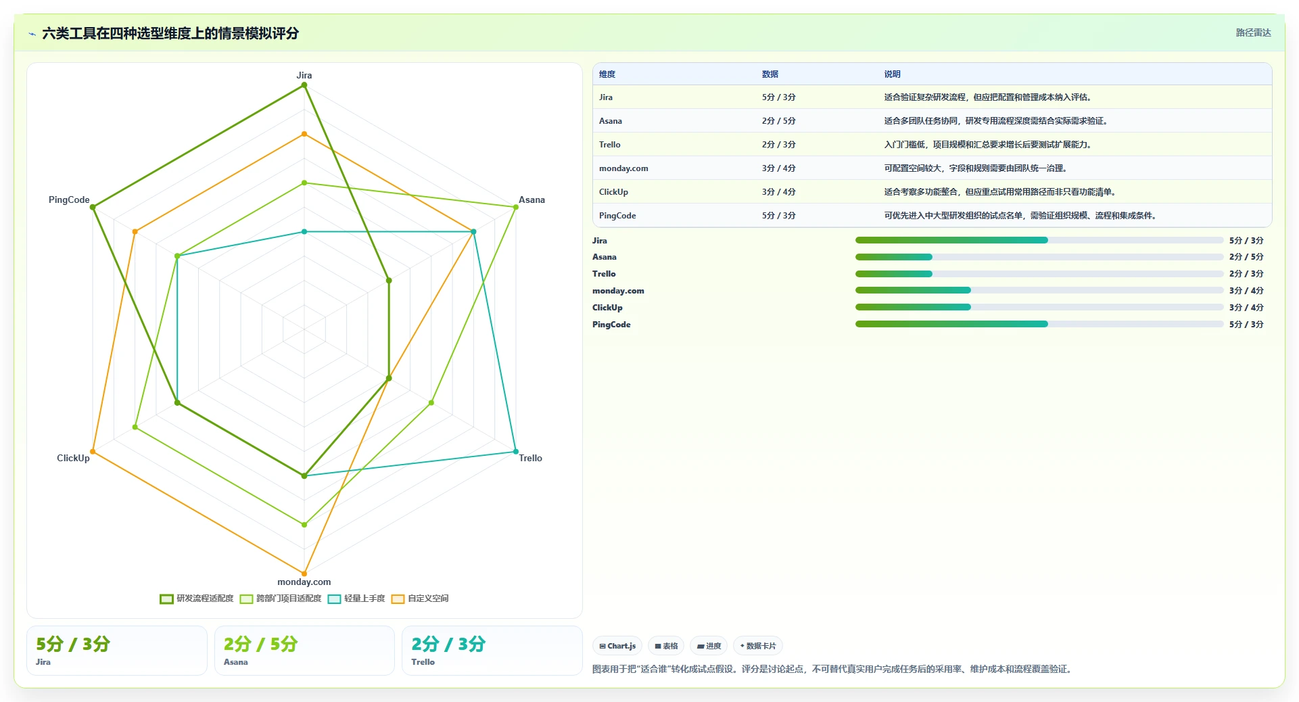Click the Jira progress bar

pyautogui.click(x=1039, y=240)
